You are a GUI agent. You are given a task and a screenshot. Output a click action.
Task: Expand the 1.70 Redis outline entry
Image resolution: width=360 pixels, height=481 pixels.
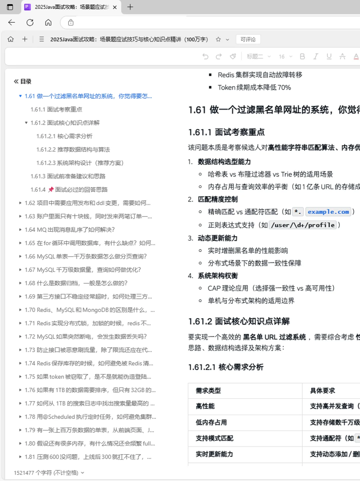point(20,310)
